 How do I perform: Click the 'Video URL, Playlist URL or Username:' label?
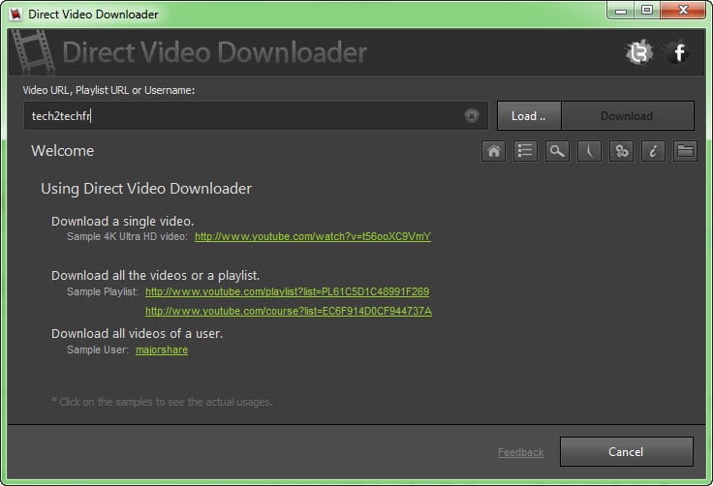108,90
